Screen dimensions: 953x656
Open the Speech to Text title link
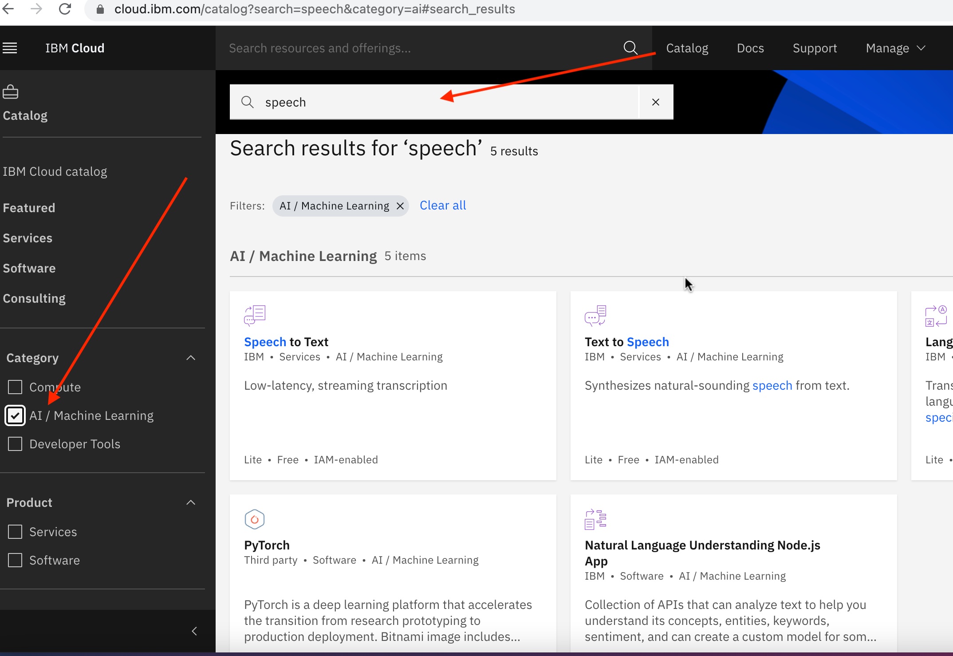pos(286,342)
